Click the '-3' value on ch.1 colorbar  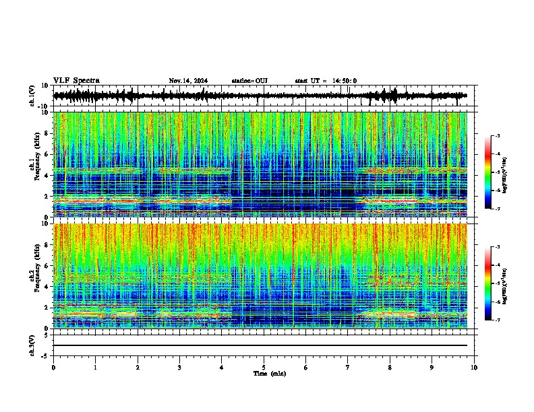pyautogui.click(x=497, y=135)
